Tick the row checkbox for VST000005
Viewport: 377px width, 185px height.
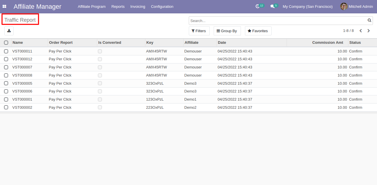(x=6, y=84)
